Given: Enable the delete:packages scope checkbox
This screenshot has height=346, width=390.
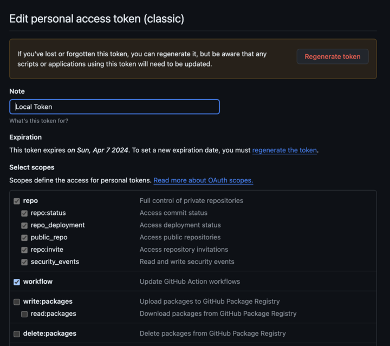Looking at the screenshot, I should coord(17,334).
